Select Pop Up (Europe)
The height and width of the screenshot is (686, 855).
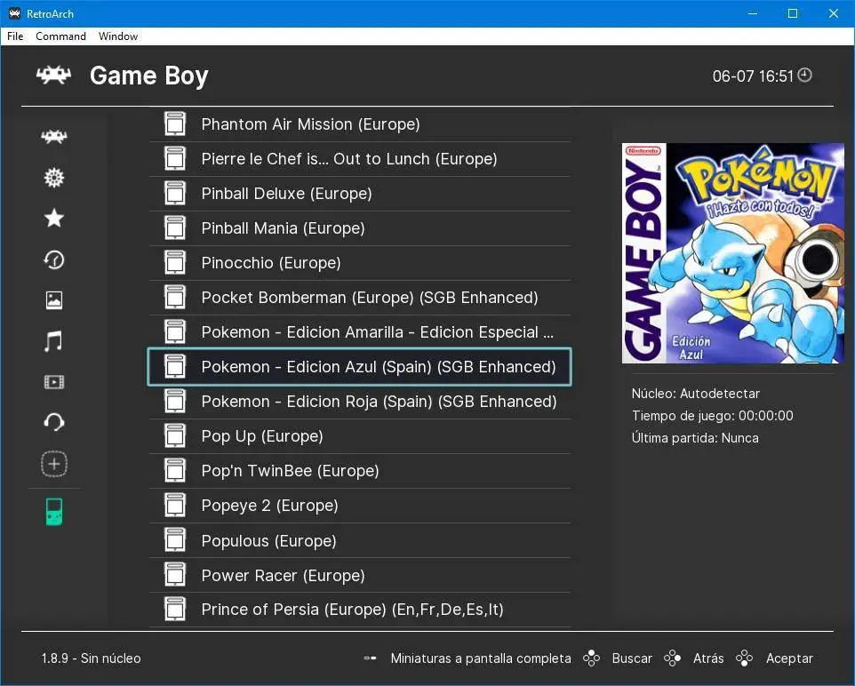tap(360, 435)
